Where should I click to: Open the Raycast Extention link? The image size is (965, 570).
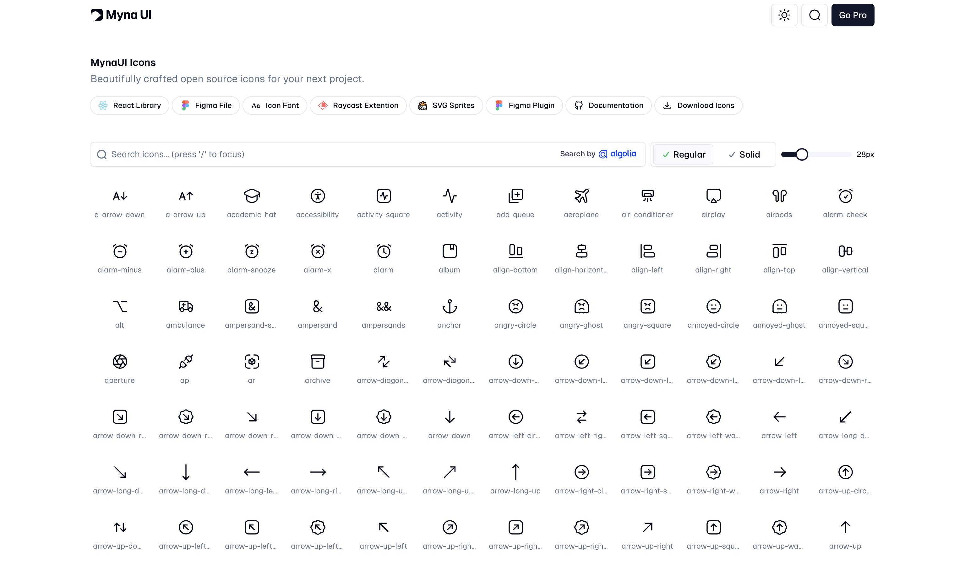click(358, 105)
